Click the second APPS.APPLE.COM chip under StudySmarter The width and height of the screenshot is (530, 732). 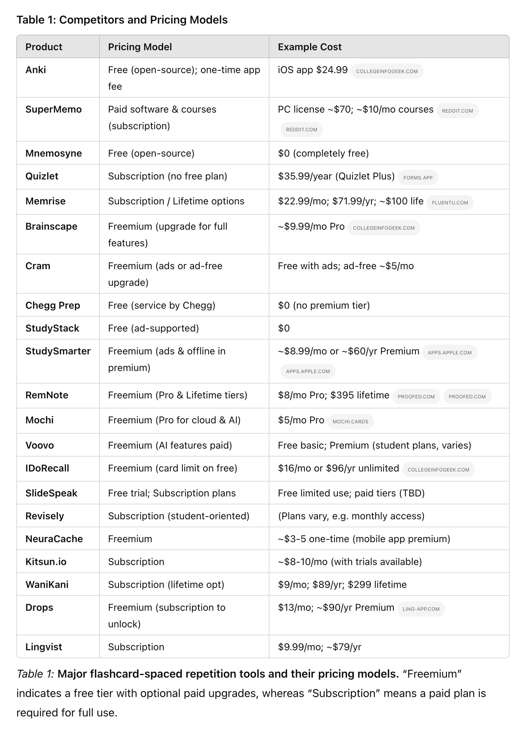click(308, 371)
